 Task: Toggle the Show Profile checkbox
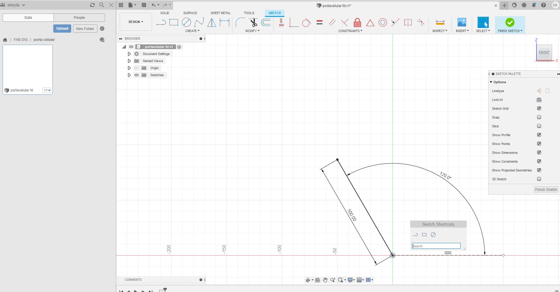click(539, 135)
